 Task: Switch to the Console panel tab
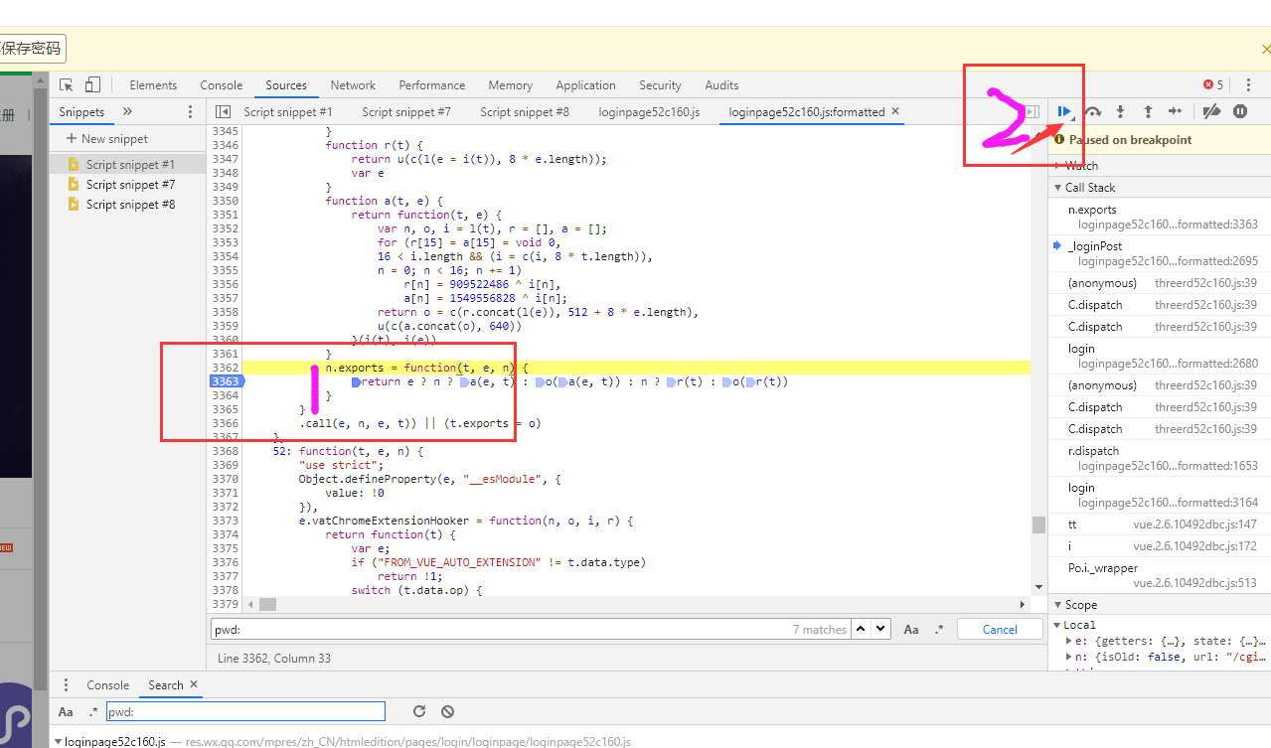222,85
